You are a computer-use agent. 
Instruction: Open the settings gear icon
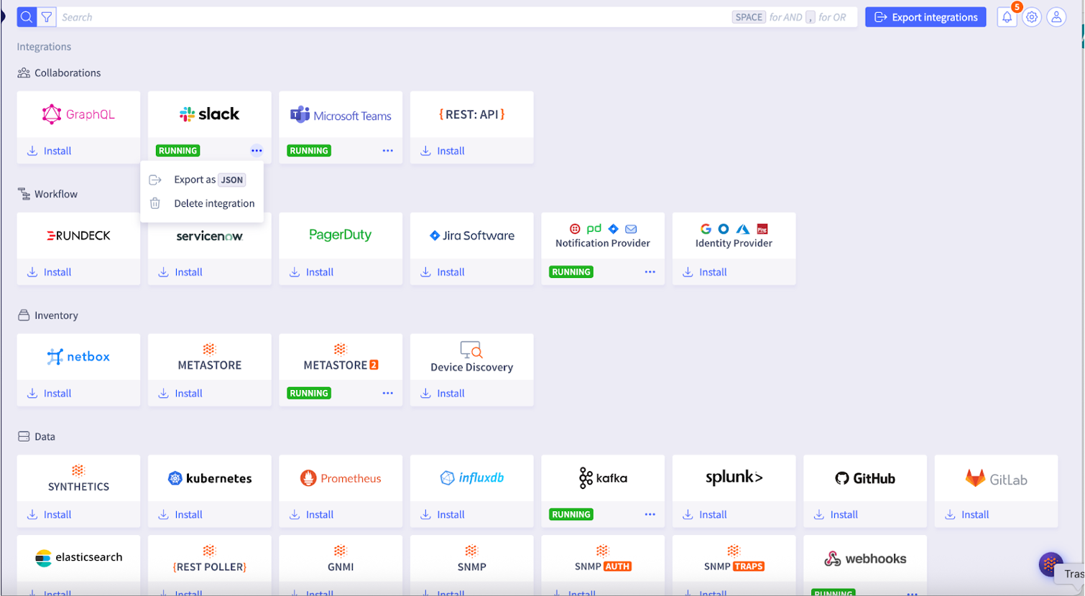(x=1031, y=17)
